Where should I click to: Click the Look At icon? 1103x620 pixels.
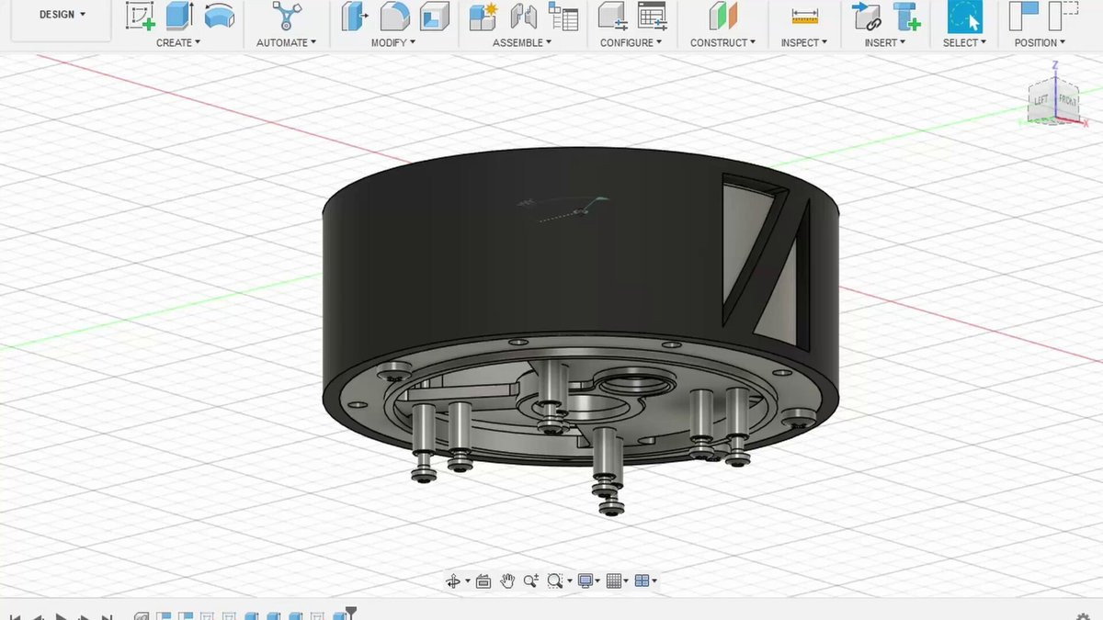tap(483, 581)
